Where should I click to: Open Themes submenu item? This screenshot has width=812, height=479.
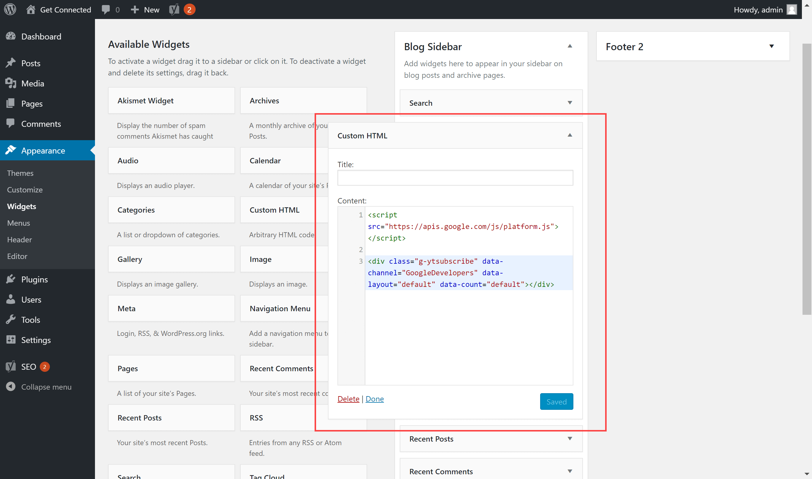tap(20, 173)
